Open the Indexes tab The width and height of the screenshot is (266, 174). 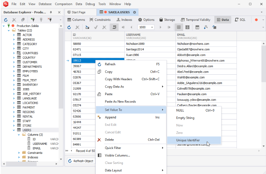click(124, 20)
